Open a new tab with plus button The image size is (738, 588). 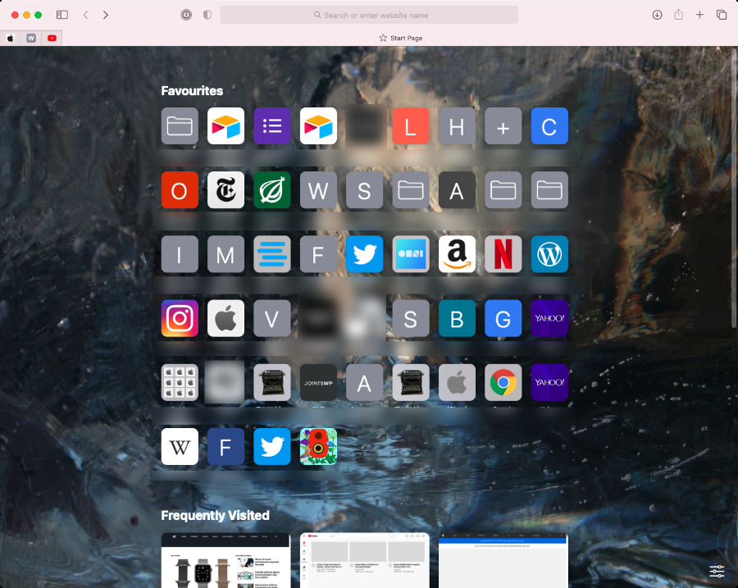pyautogui.click(x=700, y=15)
